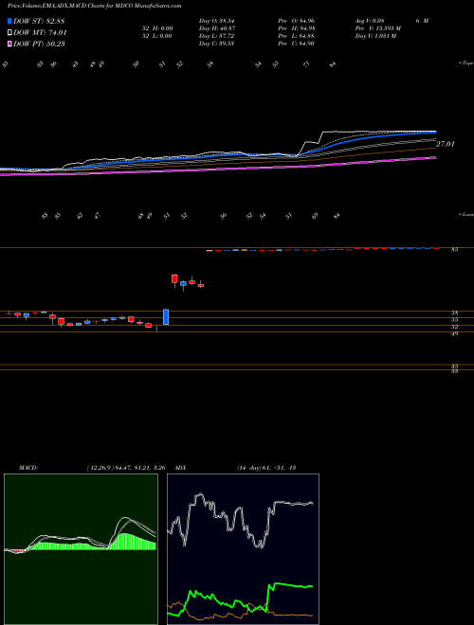Click the 27.01 price label on EMA chart

coord(446,144)
